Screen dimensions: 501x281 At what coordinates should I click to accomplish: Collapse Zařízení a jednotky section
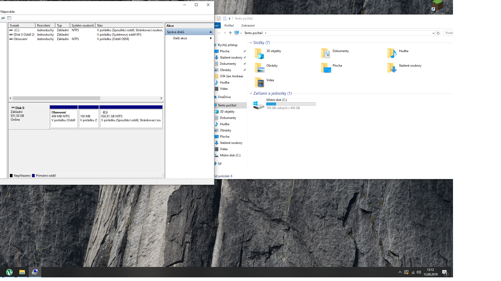pyautogui.click(x=251, y=93)
